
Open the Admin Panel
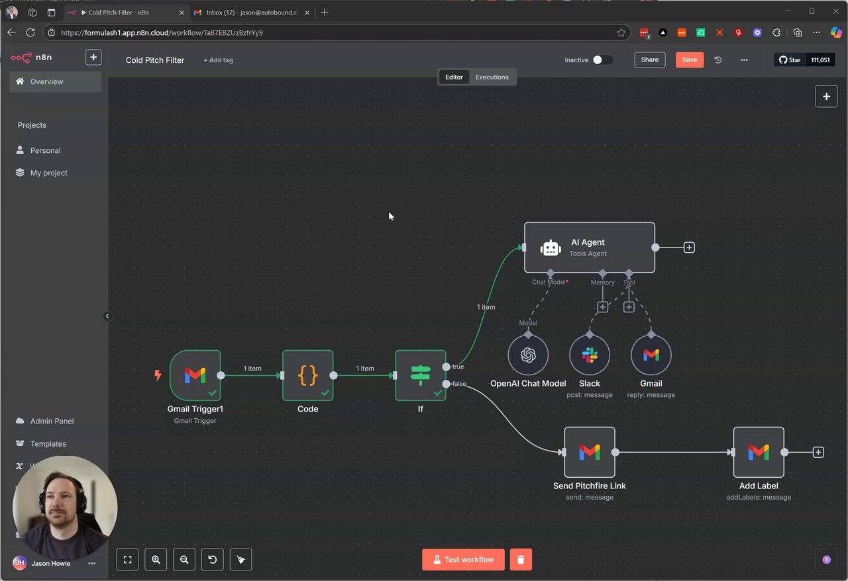point(56,421)
